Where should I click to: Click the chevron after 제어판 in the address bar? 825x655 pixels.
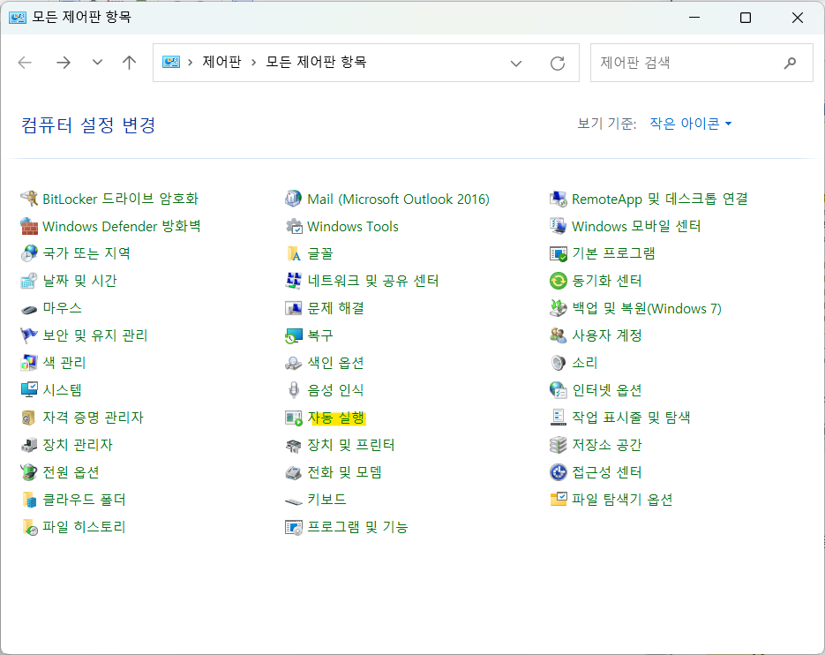[x=253, y=62]
